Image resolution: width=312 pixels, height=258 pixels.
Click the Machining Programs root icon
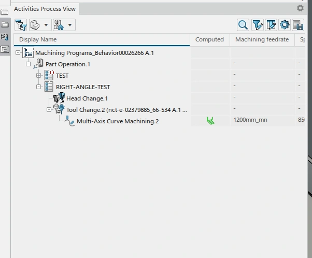coord(28,53)
